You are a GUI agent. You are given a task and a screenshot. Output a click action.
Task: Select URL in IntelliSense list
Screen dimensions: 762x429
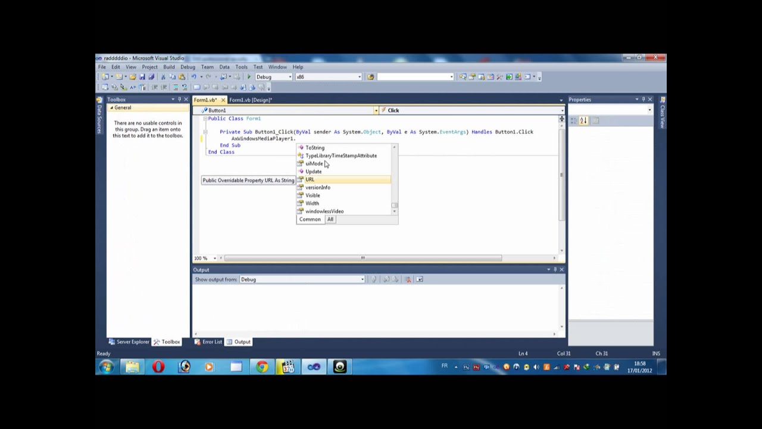pyautogui.click(x=344, y=179)
